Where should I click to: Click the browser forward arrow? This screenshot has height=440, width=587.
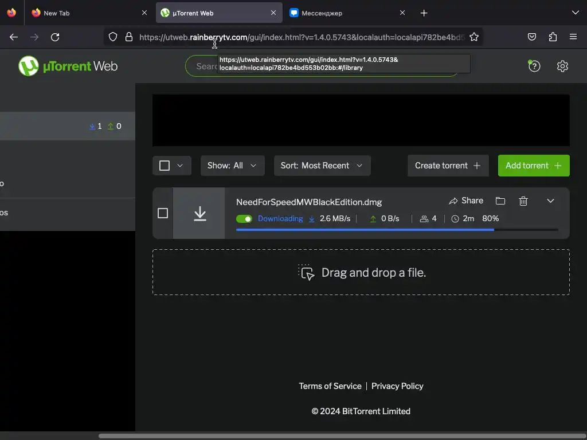[34, 37]
